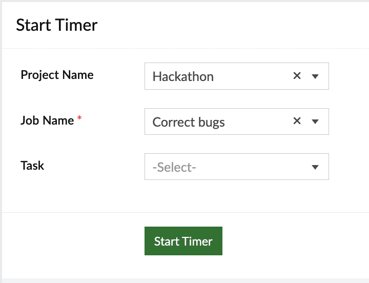Click the Job Name field label
Viewport: 369px width, 283px height.
(47, 120)
